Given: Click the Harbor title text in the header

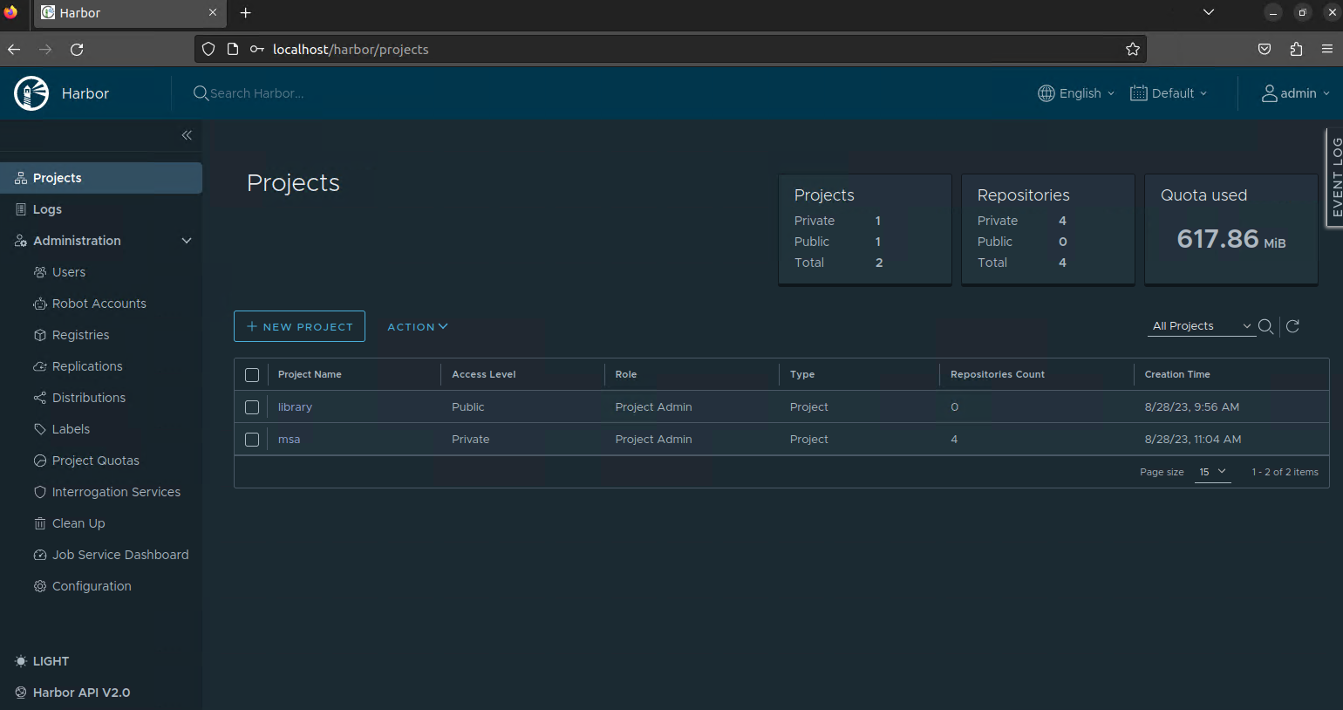Looking at the screenshot, I should 85,93.
